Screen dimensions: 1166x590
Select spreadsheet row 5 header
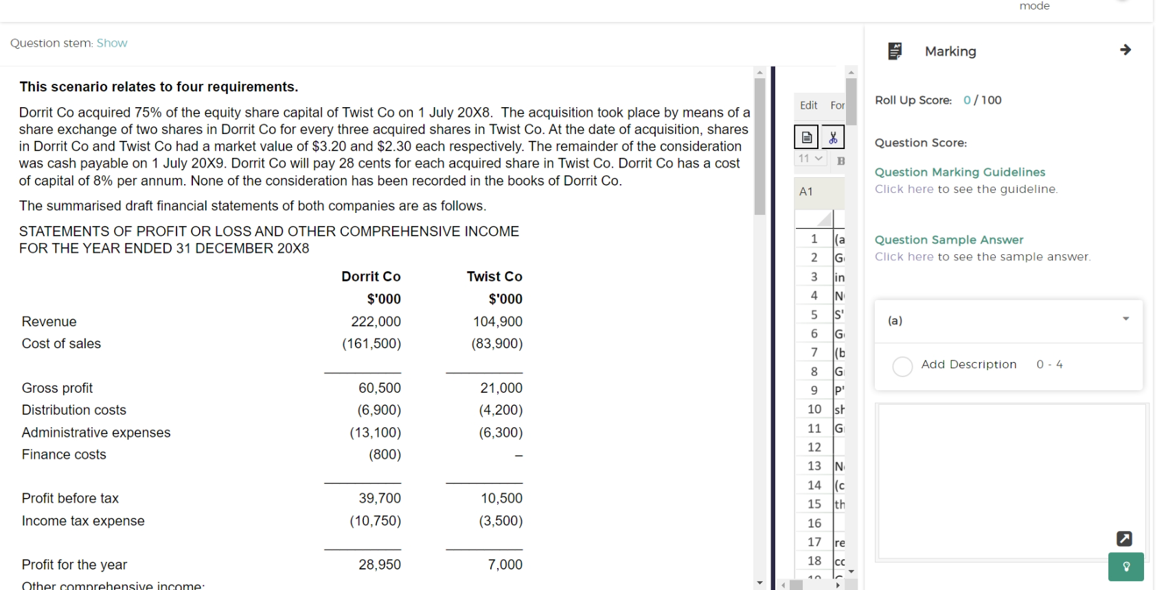coord(814,315)
